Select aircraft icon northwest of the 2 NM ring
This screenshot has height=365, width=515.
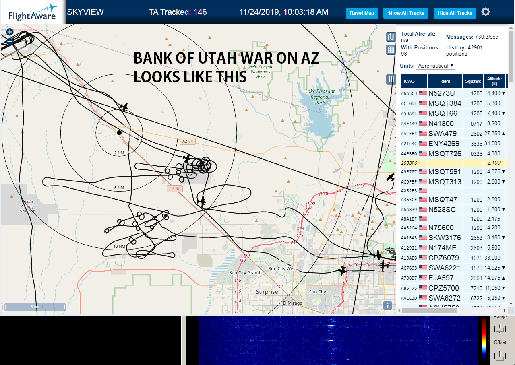pos(124,107)
